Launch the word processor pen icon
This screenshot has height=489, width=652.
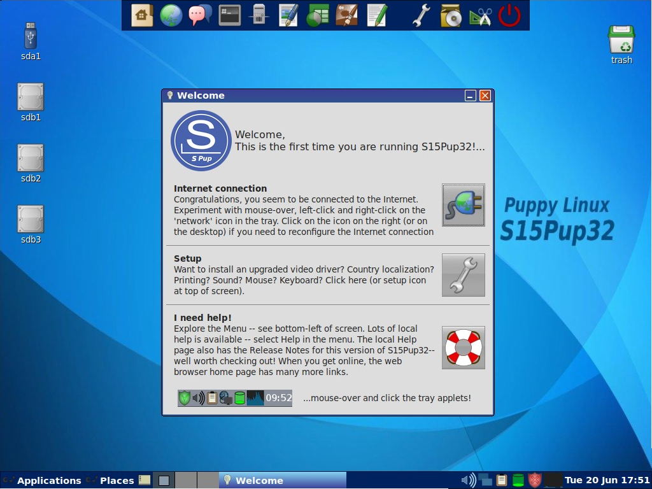pyautogui.click(x=288, y=15)
